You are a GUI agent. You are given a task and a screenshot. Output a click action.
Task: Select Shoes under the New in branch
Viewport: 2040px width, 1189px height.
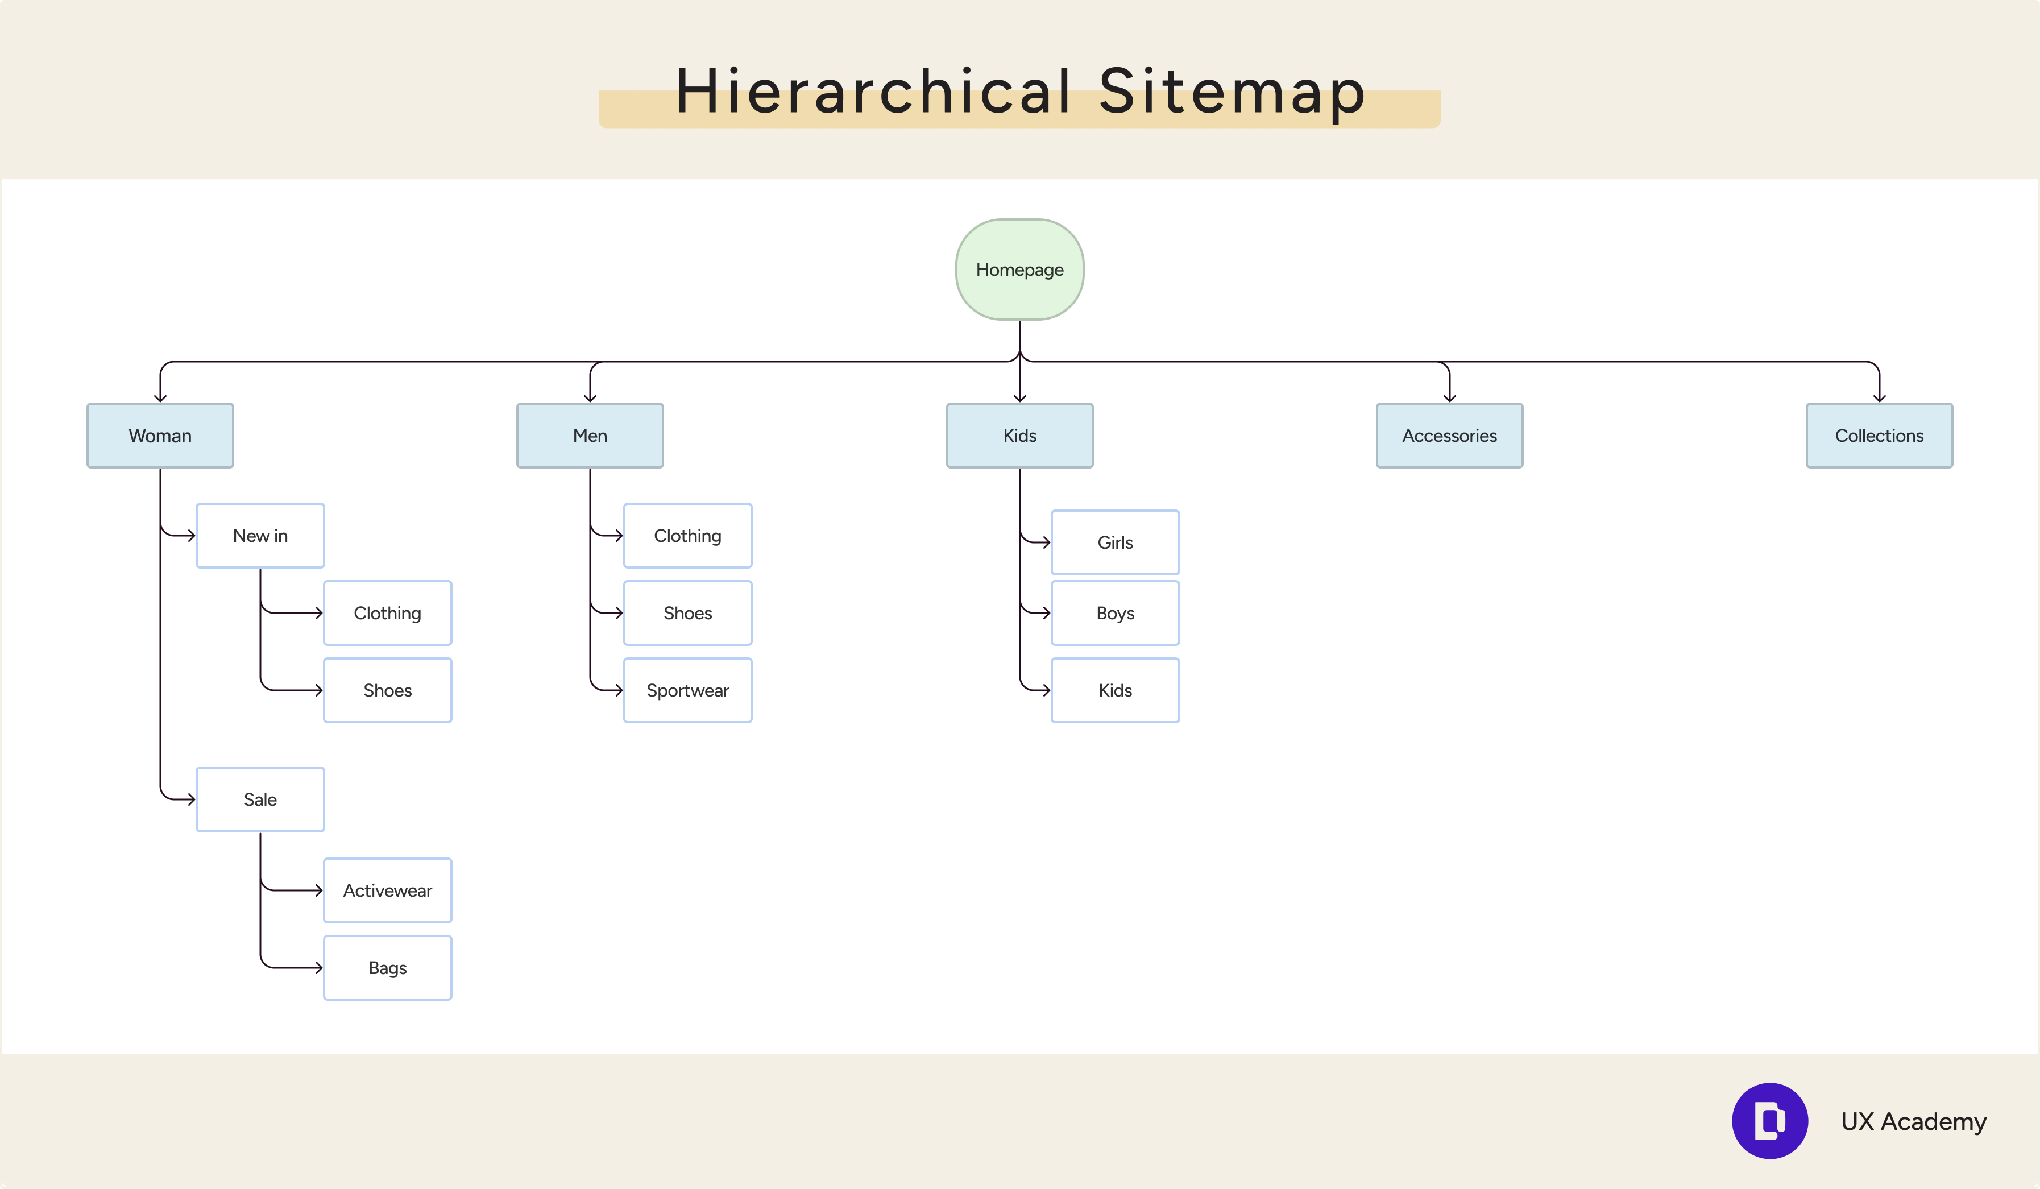tap(387, 690)
